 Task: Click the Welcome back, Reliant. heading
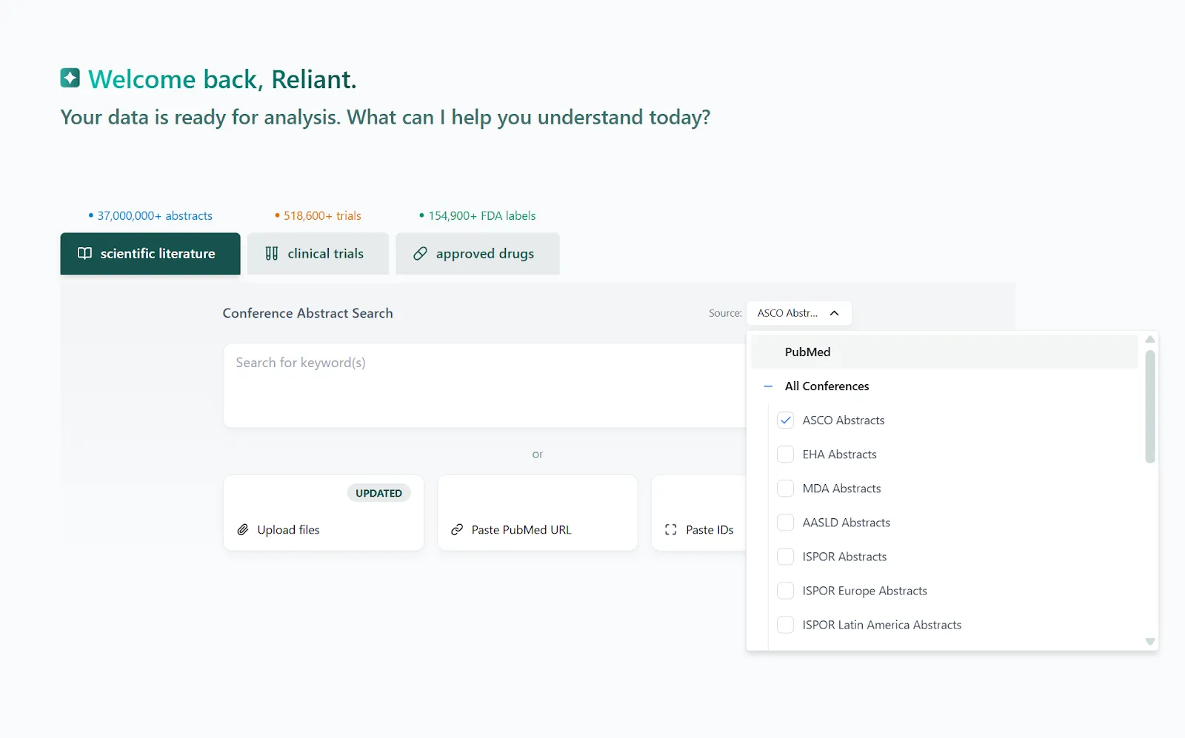click(x=222, y=79)
